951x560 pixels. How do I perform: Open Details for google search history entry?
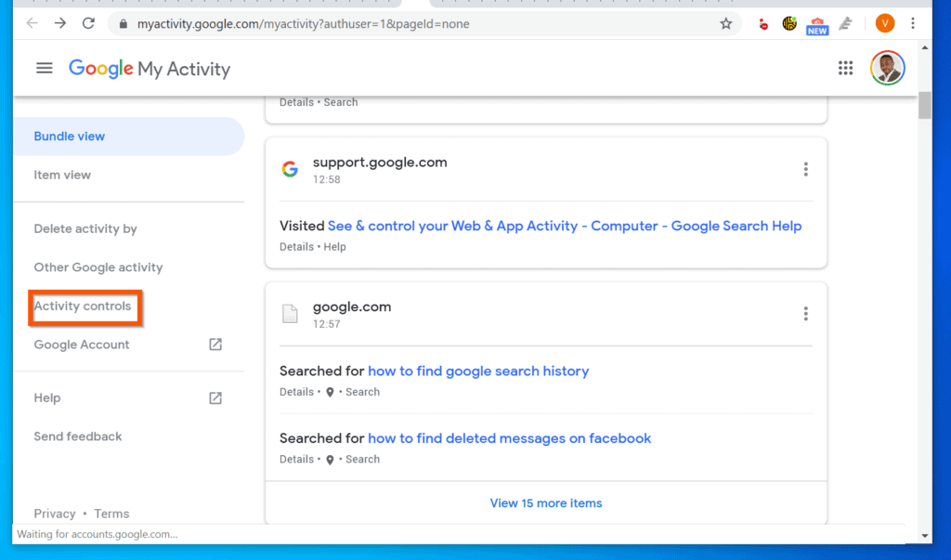pyautogui.click(x=296, y=392)
